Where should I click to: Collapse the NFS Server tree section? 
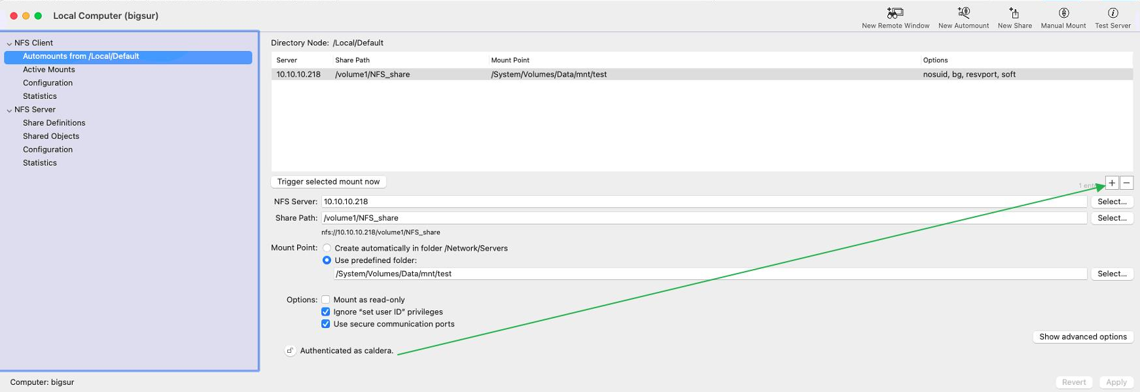point(9,110)
